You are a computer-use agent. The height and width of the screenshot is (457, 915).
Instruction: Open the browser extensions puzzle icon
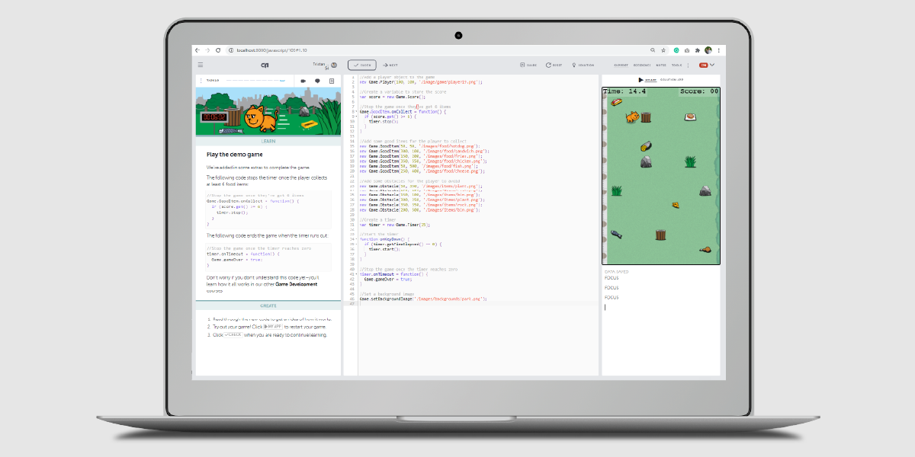point(697,50)
